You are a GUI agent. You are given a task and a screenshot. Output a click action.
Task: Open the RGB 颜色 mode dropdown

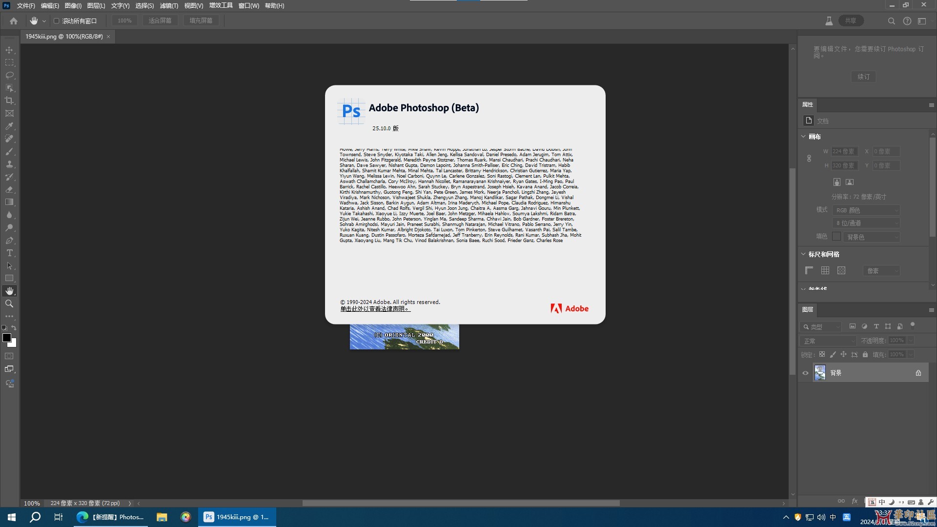click(866, 210)
